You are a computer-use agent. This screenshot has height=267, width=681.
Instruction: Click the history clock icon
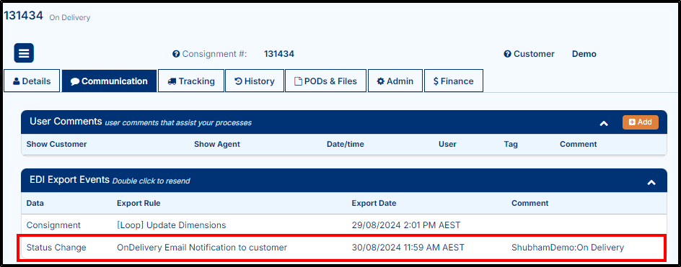[239, 81]
